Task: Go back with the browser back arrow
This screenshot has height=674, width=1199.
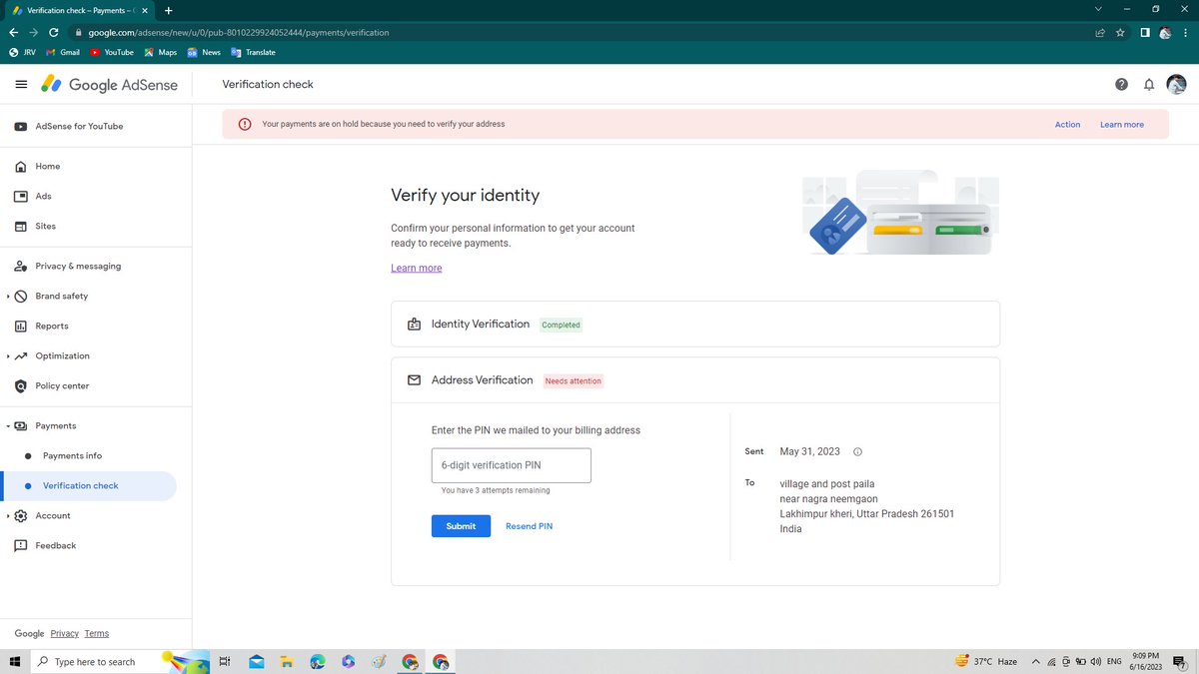Action: pyautogui.click(x=13, y=32)
